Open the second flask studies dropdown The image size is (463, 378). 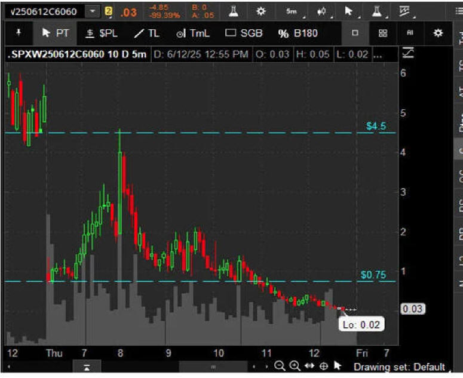click(x=377, y=11)
